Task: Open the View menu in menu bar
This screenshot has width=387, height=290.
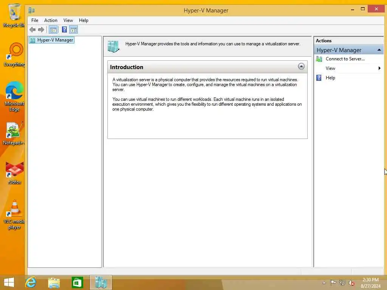Action: pyautogui.click(x=68, y=20)
